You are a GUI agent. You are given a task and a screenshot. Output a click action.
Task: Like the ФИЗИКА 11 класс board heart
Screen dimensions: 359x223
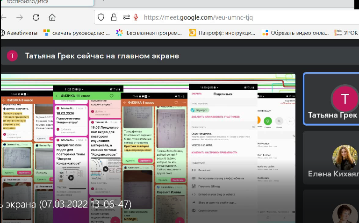point(112,96)
